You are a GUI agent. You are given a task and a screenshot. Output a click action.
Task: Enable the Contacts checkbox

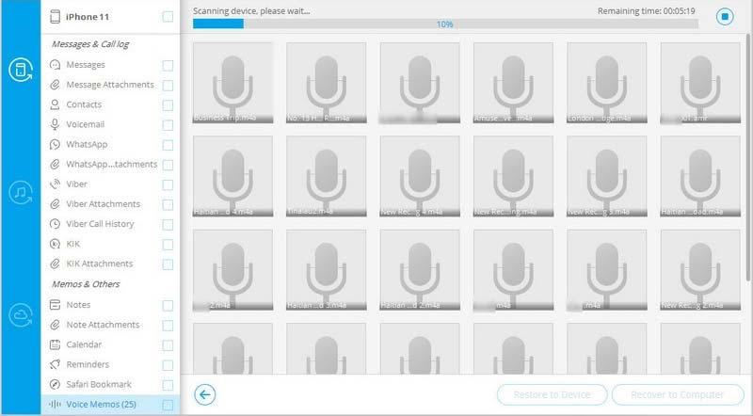[168, 105]
